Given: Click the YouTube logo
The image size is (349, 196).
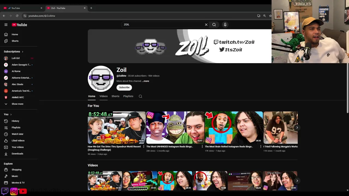Looking at the screenshot, I should click(x=19, y=25).
